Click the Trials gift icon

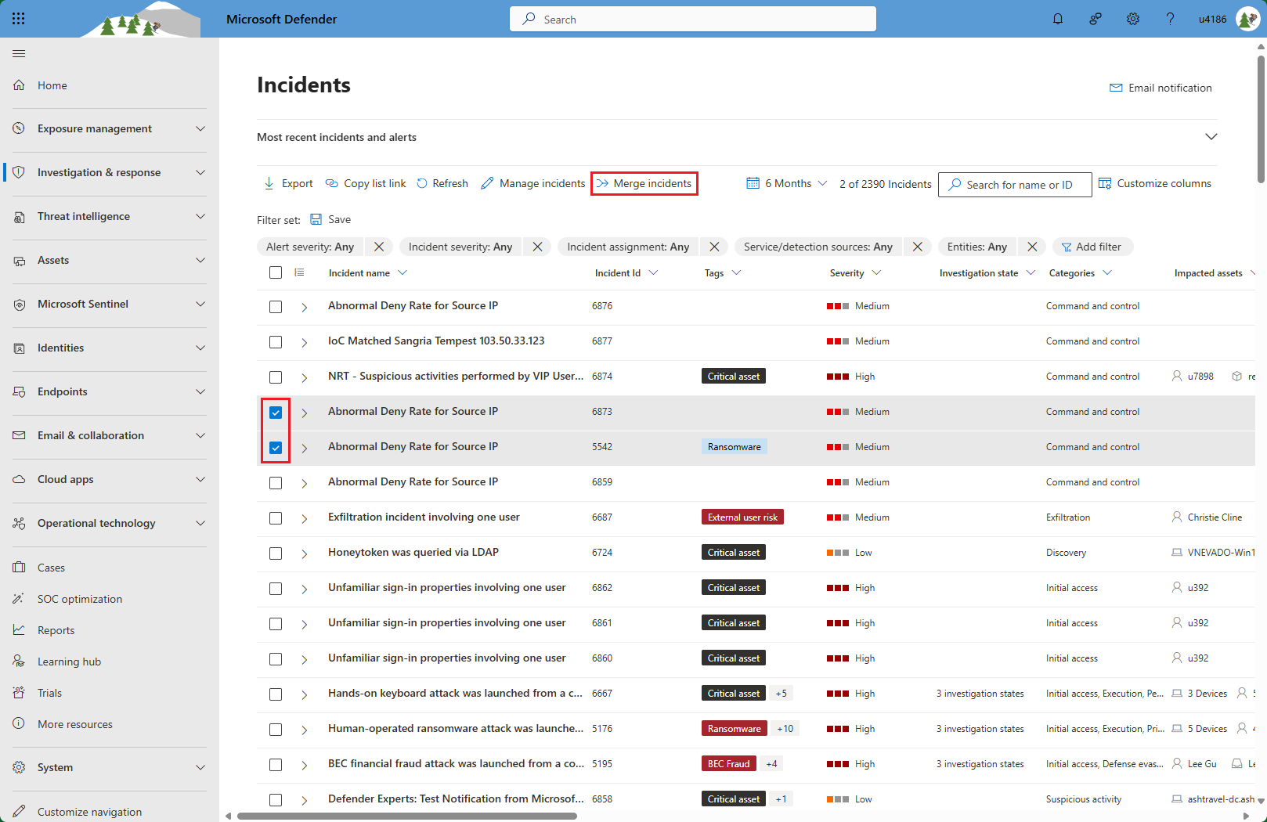[19, 693]
